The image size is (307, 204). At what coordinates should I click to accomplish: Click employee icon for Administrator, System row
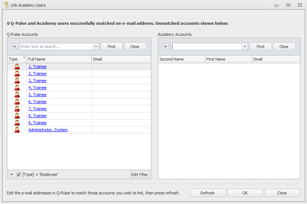(x=17, y=130)
